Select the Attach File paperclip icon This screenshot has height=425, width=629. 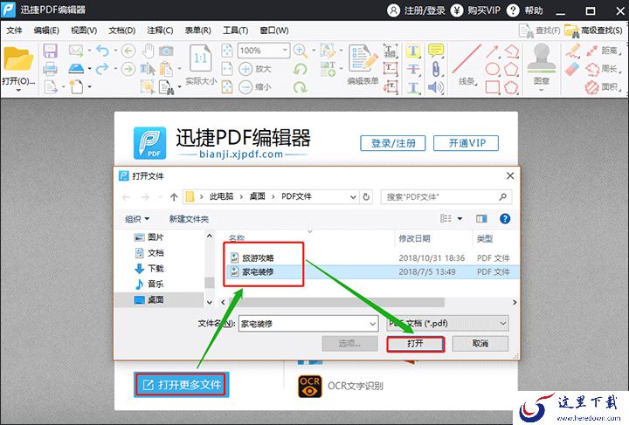pos(436,69)
